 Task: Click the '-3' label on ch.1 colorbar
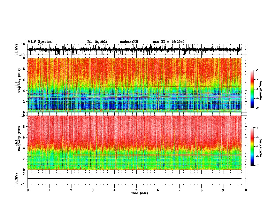pyautogui.click(x=257, y=70)
